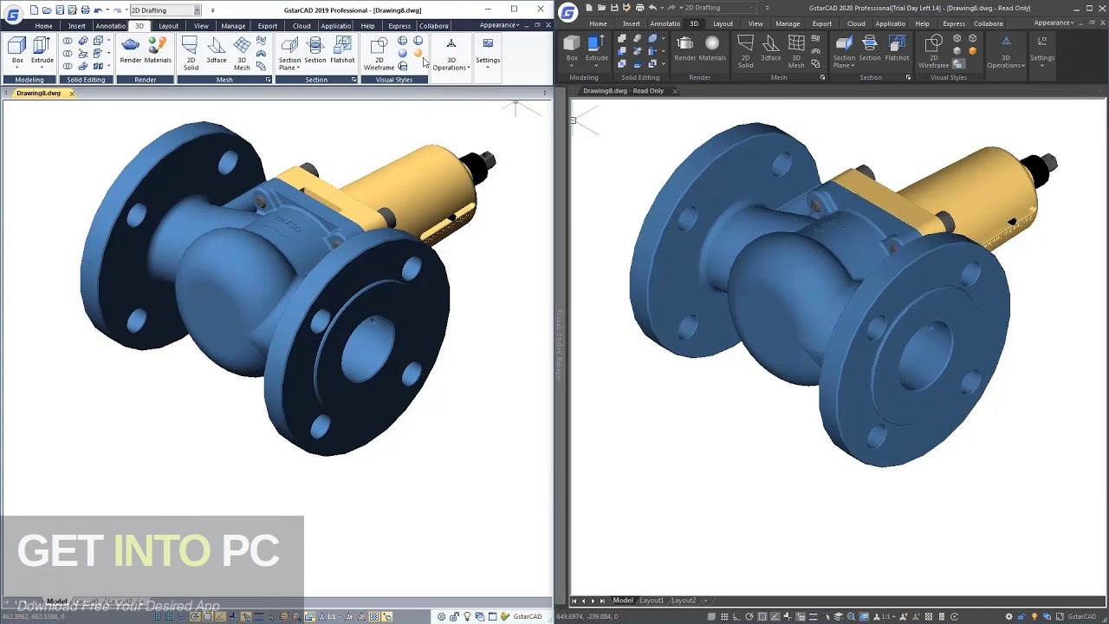Open the Help tab in GstarCAD 2020
1109x624 pixels.
coord(922,23)
